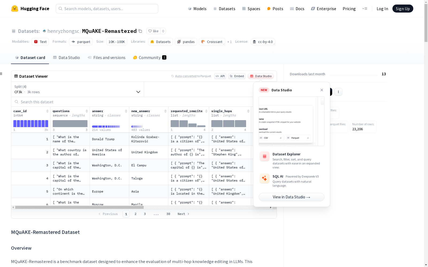The height and width of the screenshot is (267, 428).
Task: Toggle the left table-of-contents sidebar icon
Action: [1, 74]
